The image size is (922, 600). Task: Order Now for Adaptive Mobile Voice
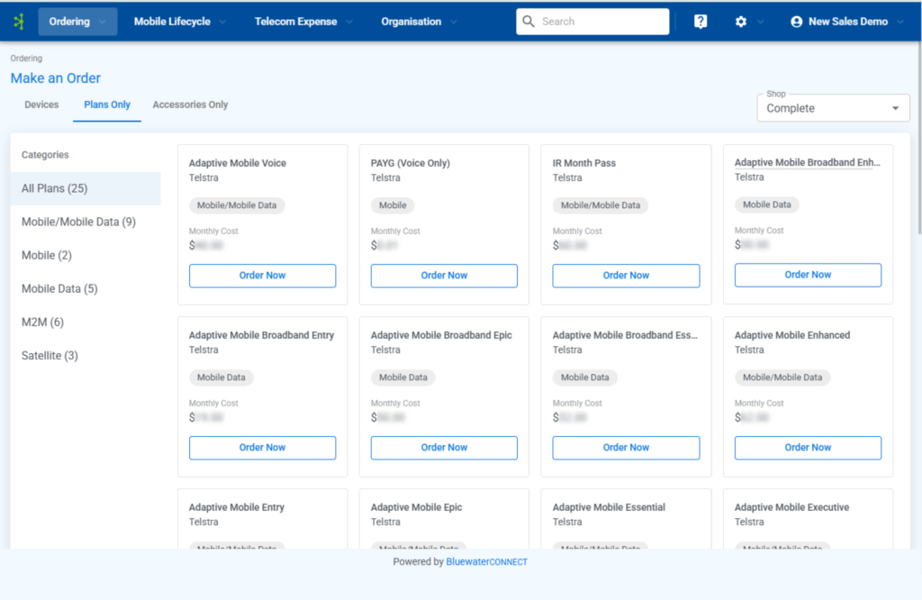[x=262, y=275]
